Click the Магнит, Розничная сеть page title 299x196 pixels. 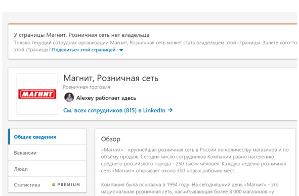(x=111, y=78)
